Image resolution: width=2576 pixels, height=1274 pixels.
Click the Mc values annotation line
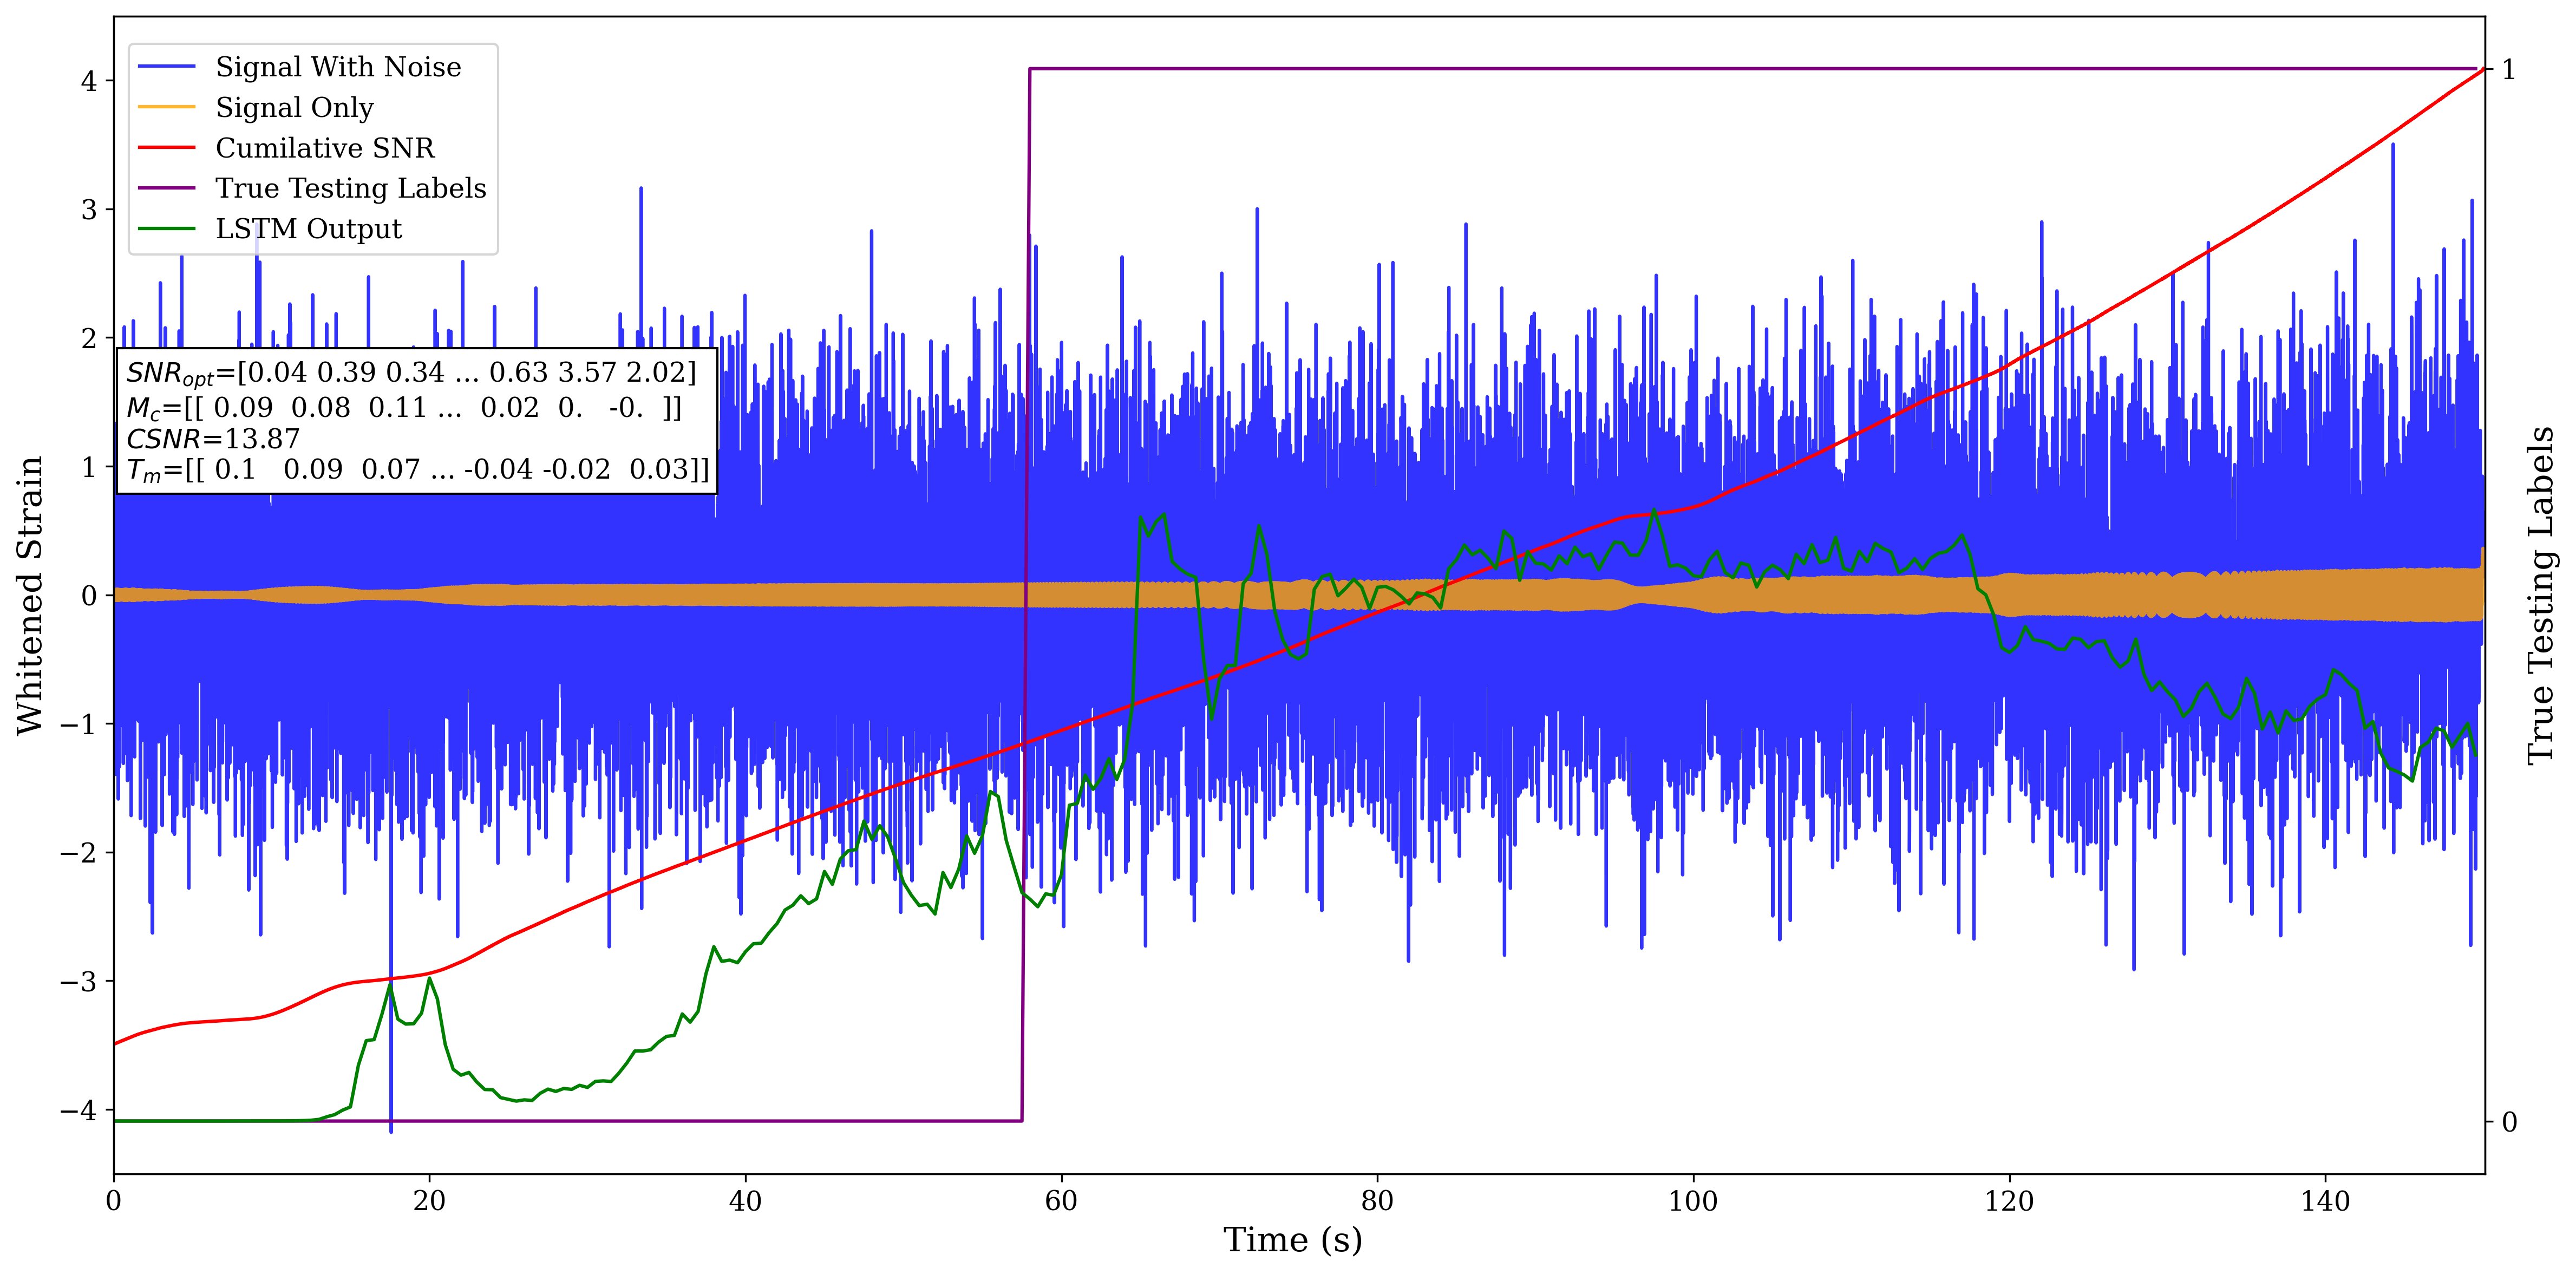coord(404,408)
